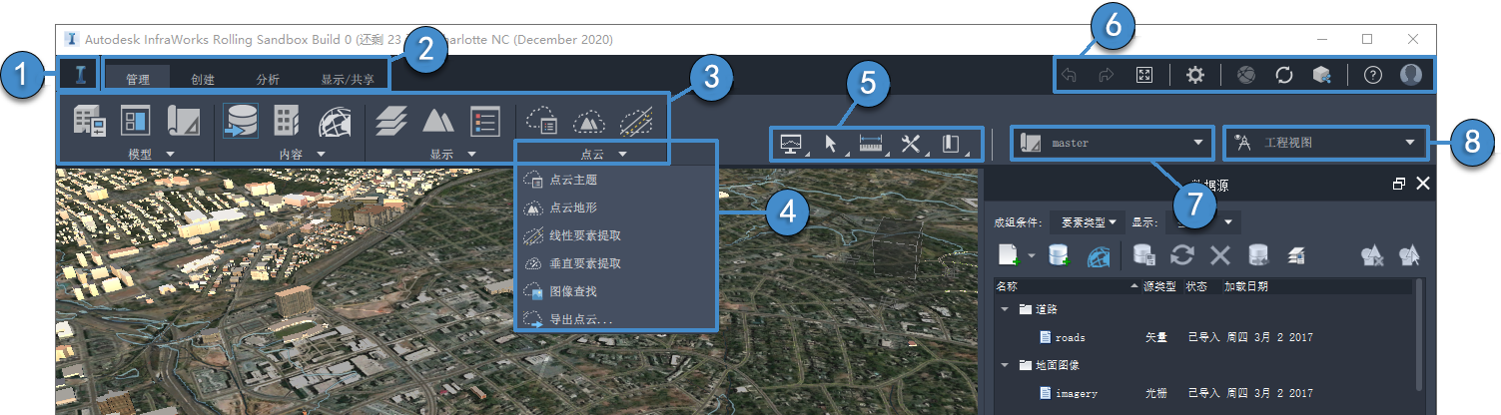The image size is (1501, 415).
Task: Click the globe cloud status icon
Action: (x=1245, y=75)
